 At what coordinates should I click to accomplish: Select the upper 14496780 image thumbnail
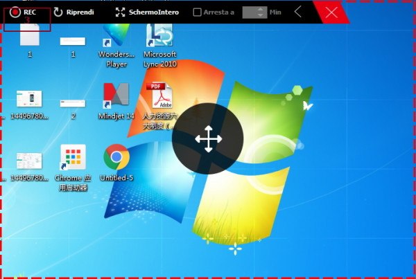[29, 99]
